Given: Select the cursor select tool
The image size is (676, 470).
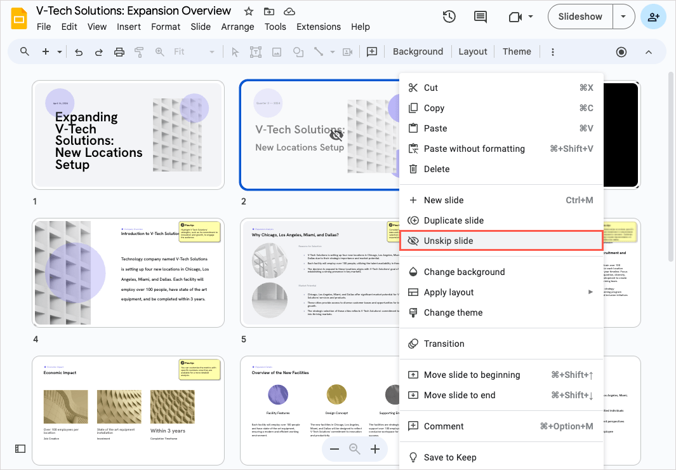Looking at the screenshot, I should 235,52.
